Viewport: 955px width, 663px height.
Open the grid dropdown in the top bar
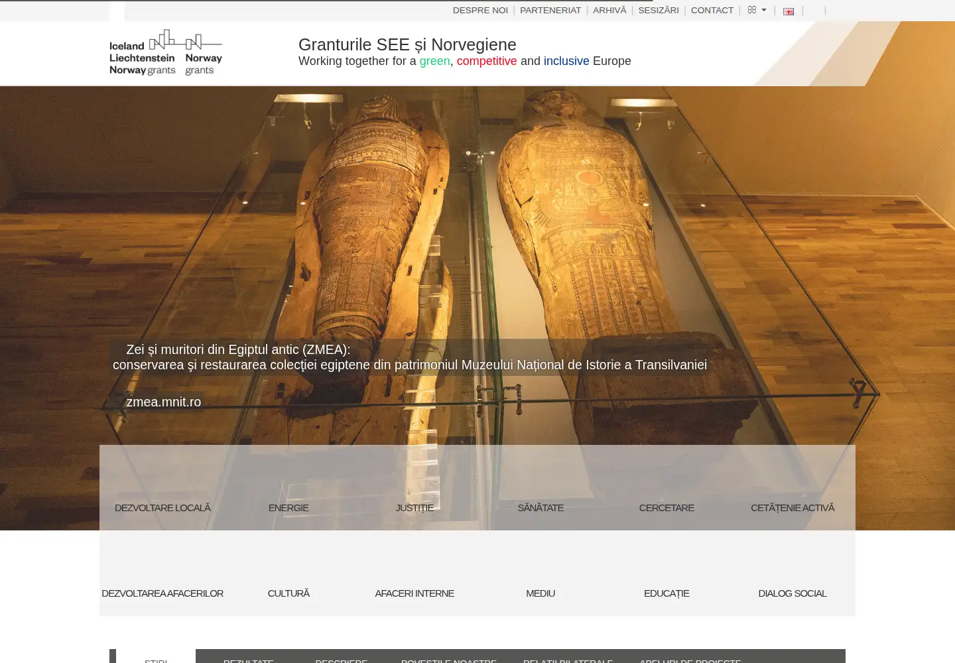tap(757, 10)
